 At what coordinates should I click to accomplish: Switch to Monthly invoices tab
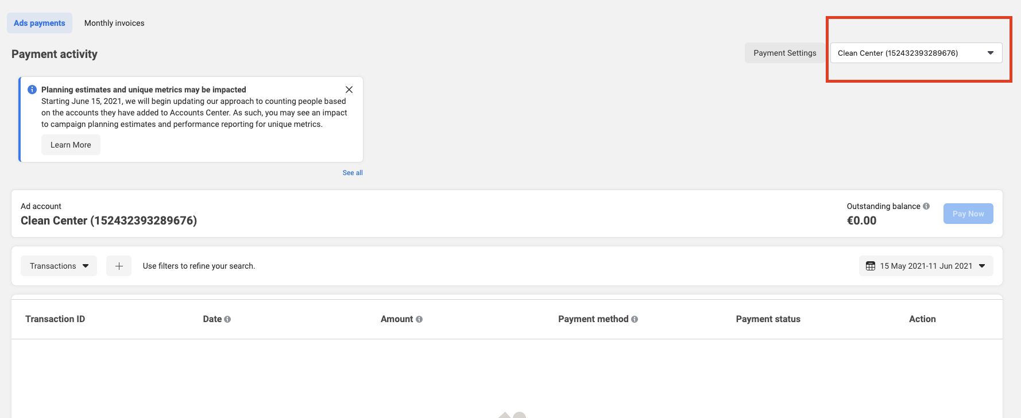click(x=114, y=23)
